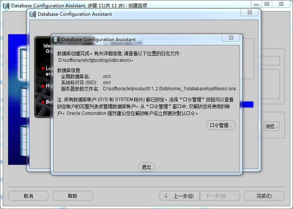The height and width of the screenshot is (209, 293).
Task: Open 帮助 help in the wizard
Action: [x=73, y=196]
